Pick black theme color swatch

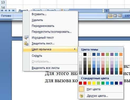point(85,54)
